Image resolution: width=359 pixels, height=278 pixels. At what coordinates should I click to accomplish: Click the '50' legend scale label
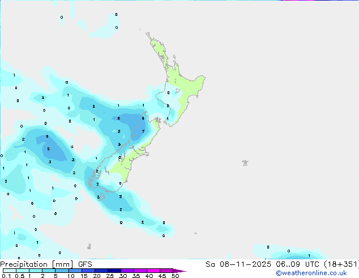[175, 276]
